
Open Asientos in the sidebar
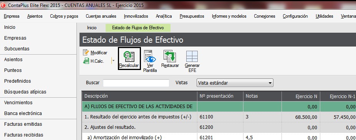click(13, 60)
